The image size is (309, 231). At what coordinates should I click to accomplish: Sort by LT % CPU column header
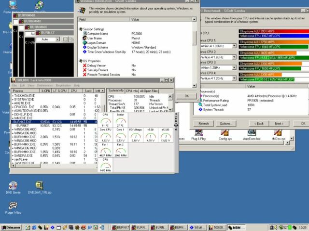click(60, 91)
